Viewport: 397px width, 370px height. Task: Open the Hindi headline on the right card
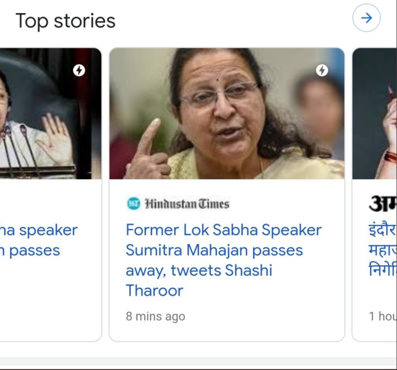(383, 250)
